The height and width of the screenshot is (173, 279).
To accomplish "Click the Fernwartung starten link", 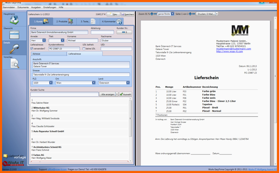I will 28,169.
